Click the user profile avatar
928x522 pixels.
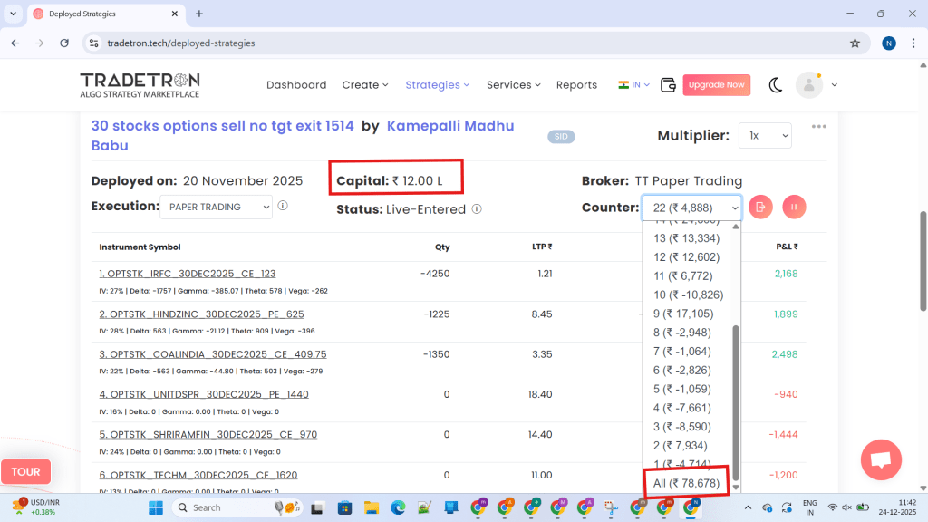tap(808, 85)
